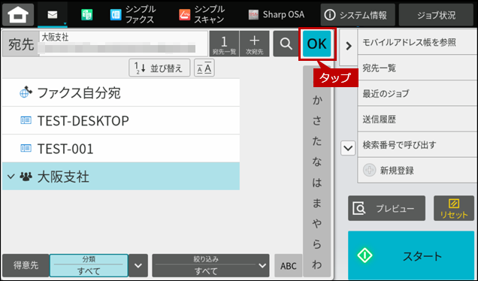Open the 絞り込み filter dropdown

click(210, 265)
